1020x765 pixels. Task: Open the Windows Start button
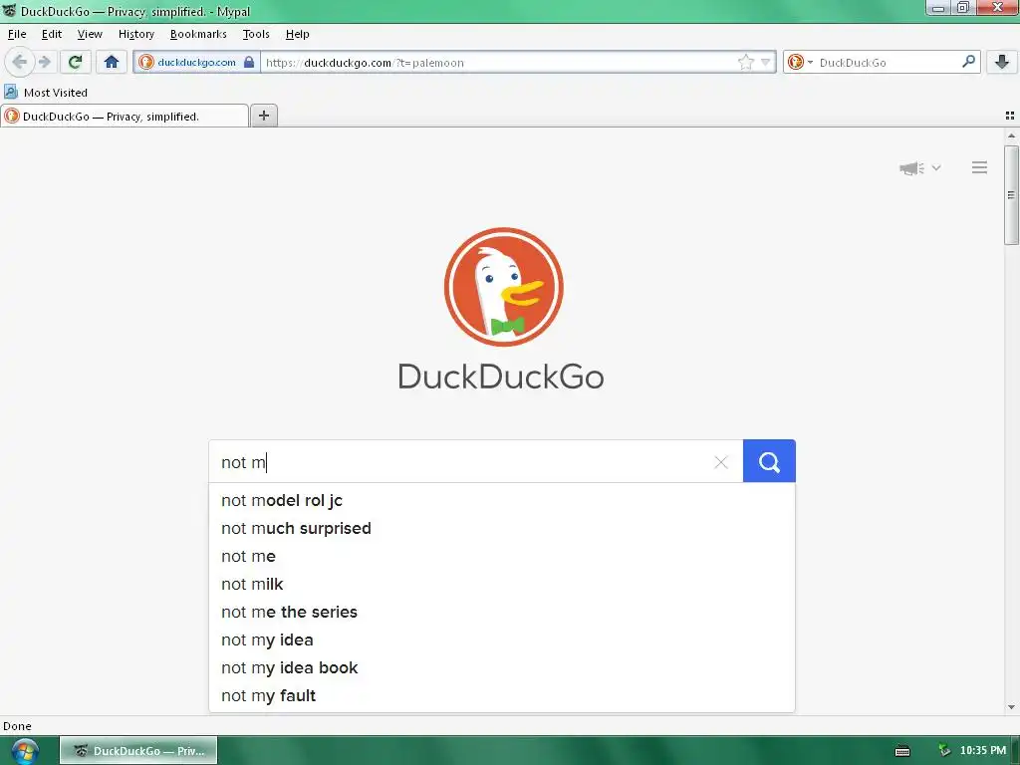tap(25, 751)
